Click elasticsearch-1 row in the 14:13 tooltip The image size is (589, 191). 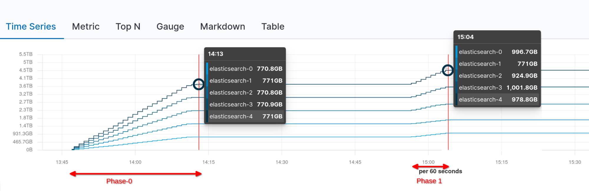(245, 81)
